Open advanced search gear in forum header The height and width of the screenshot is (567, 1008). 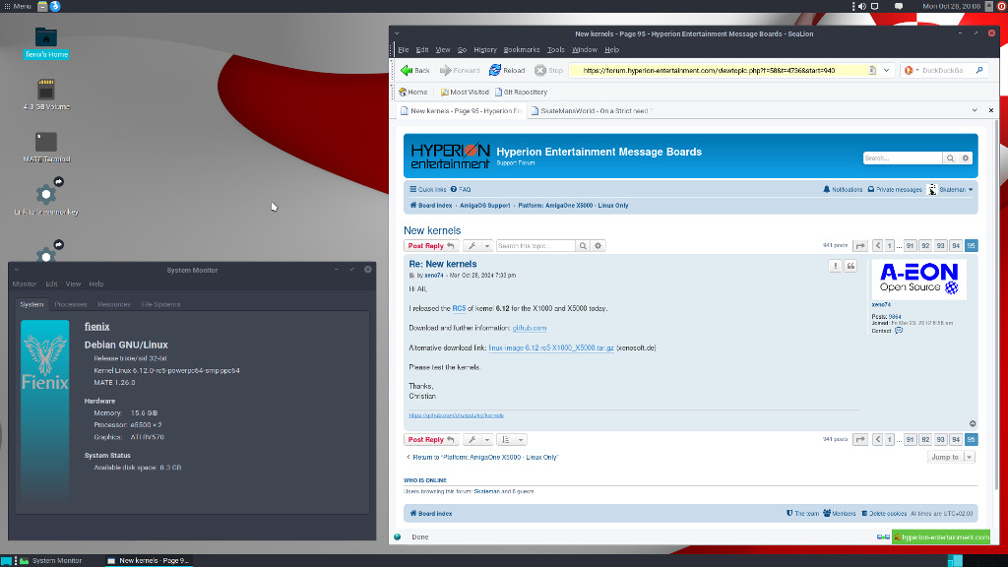[965, 158]
